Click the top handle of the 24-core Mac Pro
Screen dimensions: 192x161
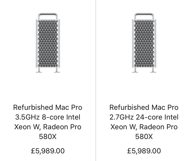tap(144, 16)
